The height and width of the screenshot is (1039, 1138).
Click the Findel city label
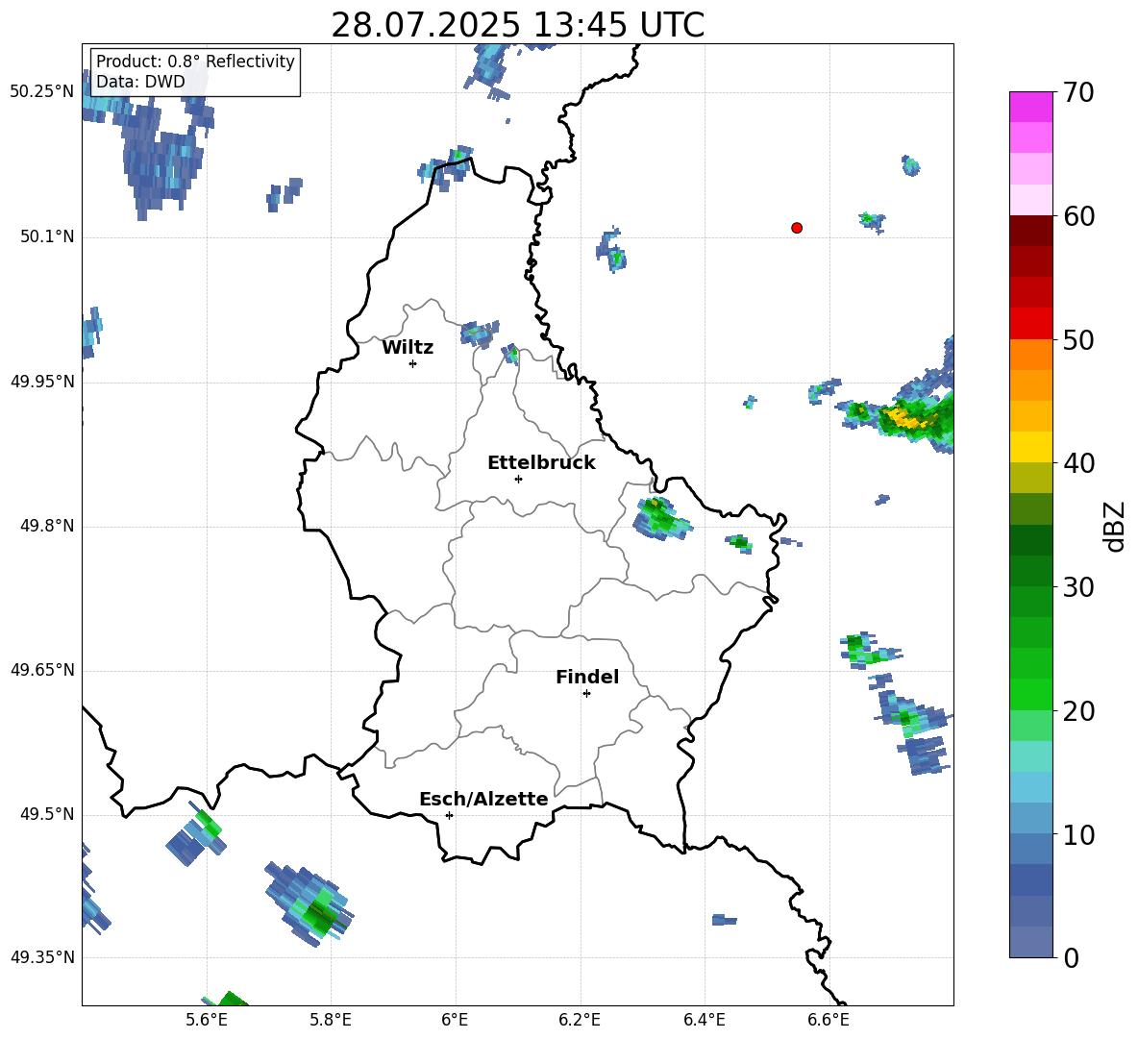tap(587, 677)
